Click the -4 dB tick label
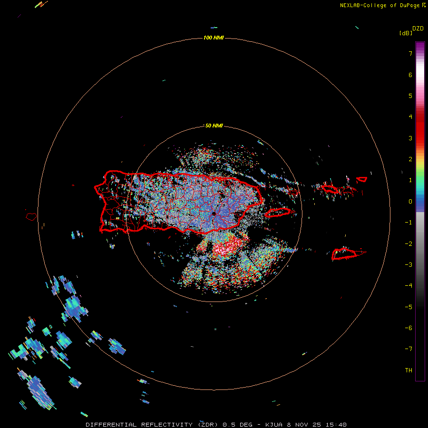 coord(409,286)
